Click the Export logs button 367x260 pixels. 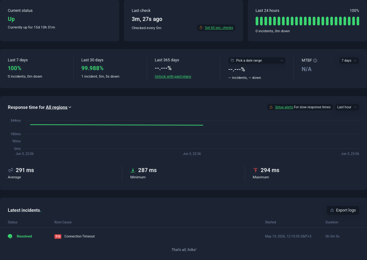343,210
